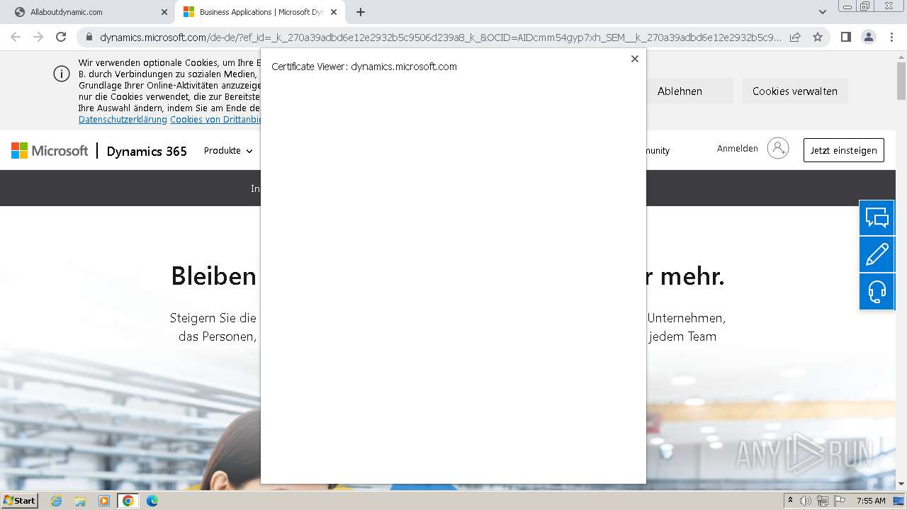Launch Microsoft Edge from the taskbar
The image size is (907, 510).
tap(152, 501)
